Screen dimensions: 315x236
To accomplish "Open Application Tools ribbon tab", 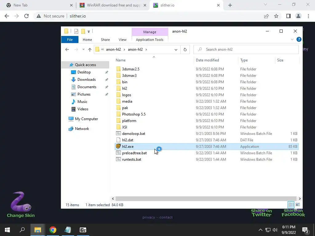I will (x=150, y=40).
